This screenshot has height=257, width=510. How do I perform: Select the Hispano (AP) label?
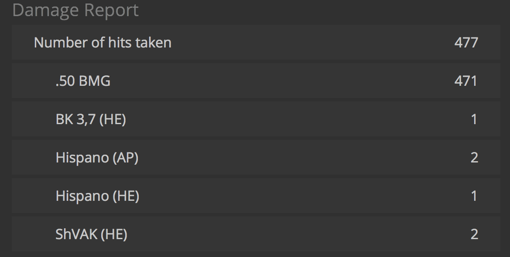pos(97,158)
